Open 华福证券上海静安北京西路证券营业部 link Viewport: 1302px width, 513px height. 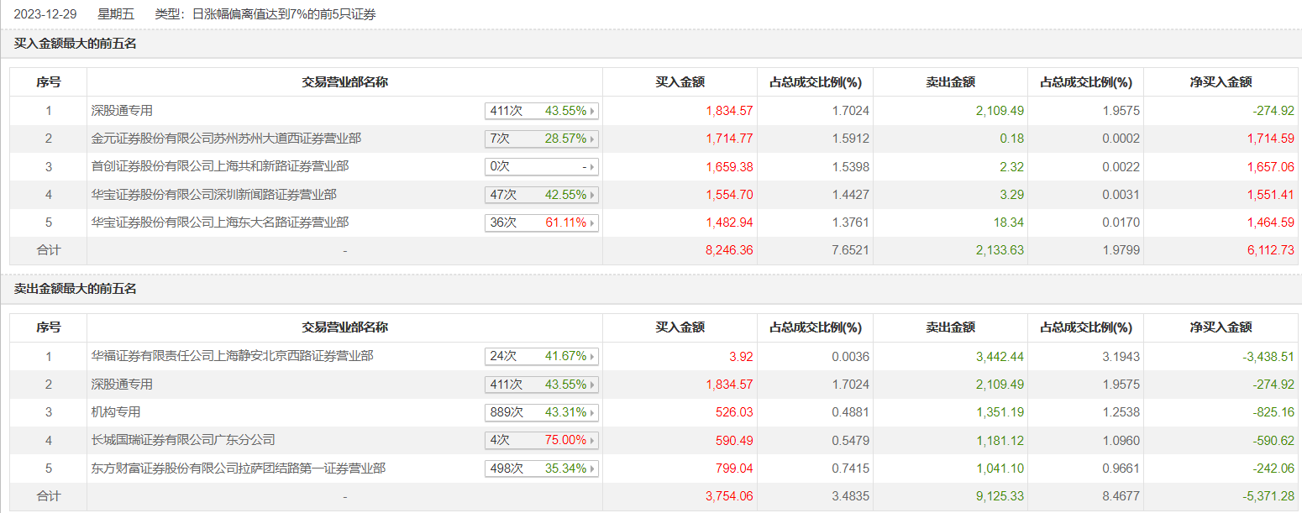[232, 356]
